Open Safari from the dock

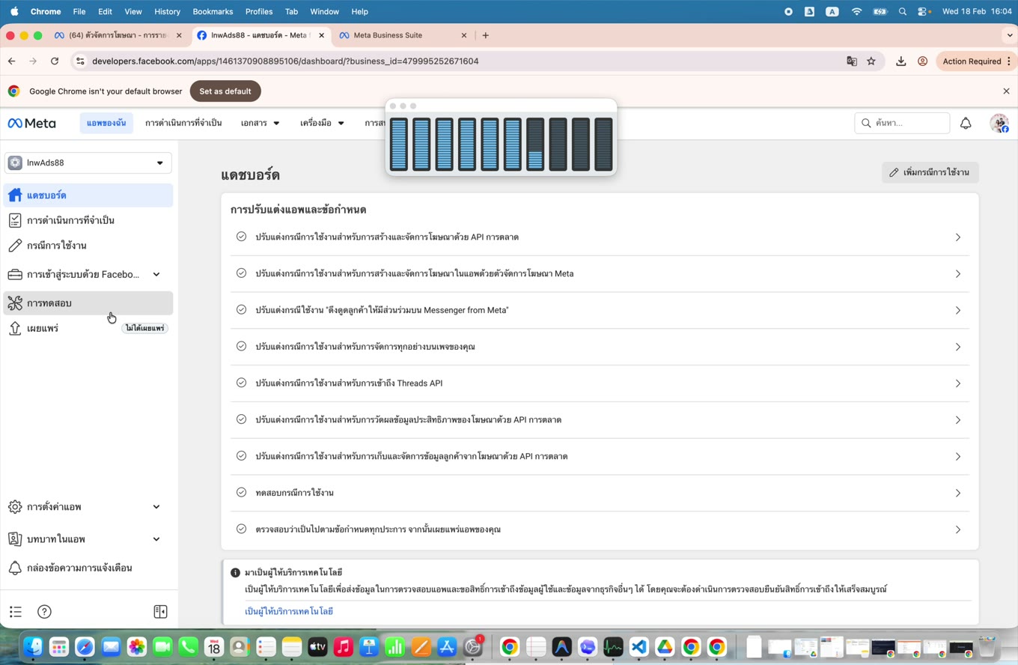tap(85, 647)
